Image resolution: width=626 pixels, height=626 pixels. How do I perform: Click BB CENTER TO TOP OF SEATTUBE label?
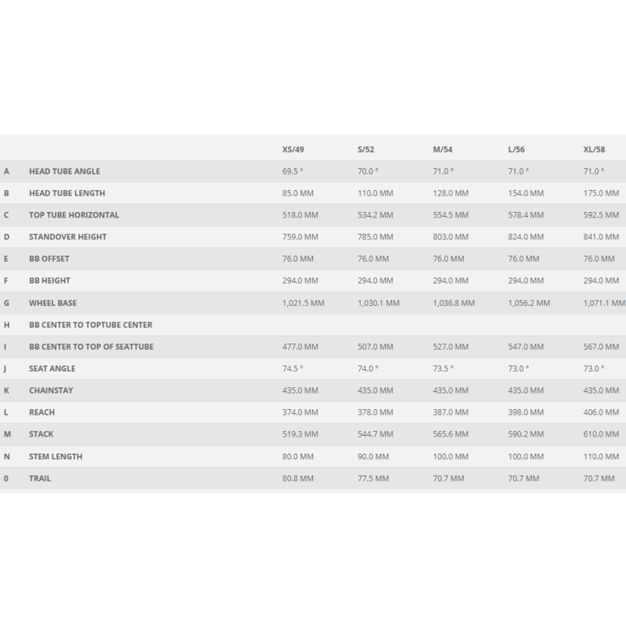point(91,347)
